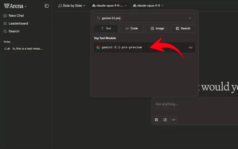Click the model search input field

(144, 18)
